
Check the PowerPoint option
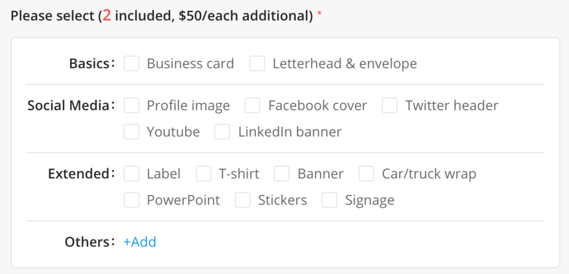point(132,200)
